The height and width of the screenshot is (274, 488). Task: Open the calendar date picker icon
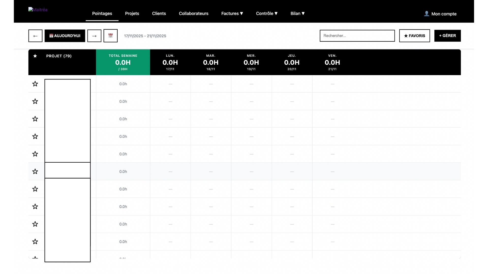pyautogui.click(x=111, y=36)
